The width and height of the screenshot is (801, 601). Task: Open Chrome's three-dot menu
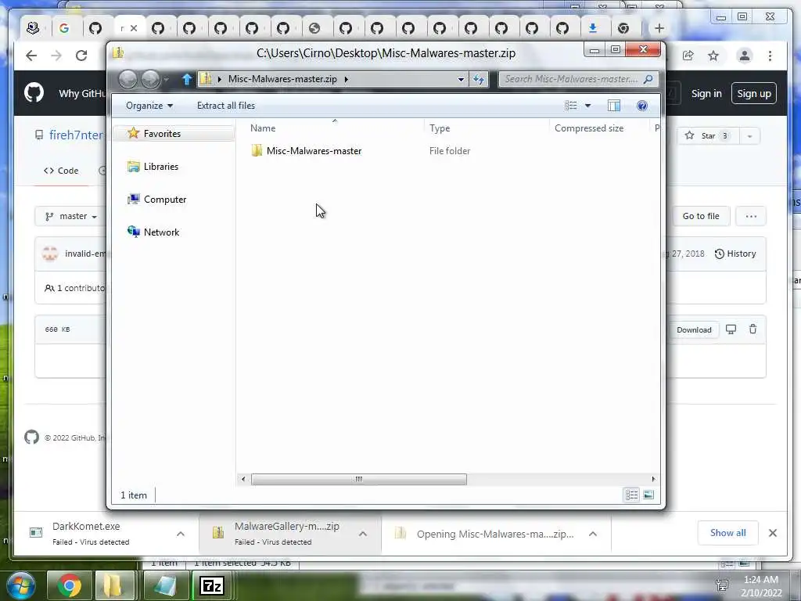[770, 56]
